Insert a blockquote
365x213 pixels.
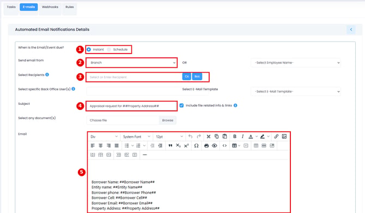click(171, 146)
